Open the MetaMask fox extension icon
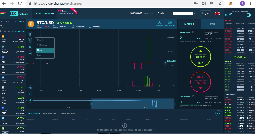 coord(231,3)
